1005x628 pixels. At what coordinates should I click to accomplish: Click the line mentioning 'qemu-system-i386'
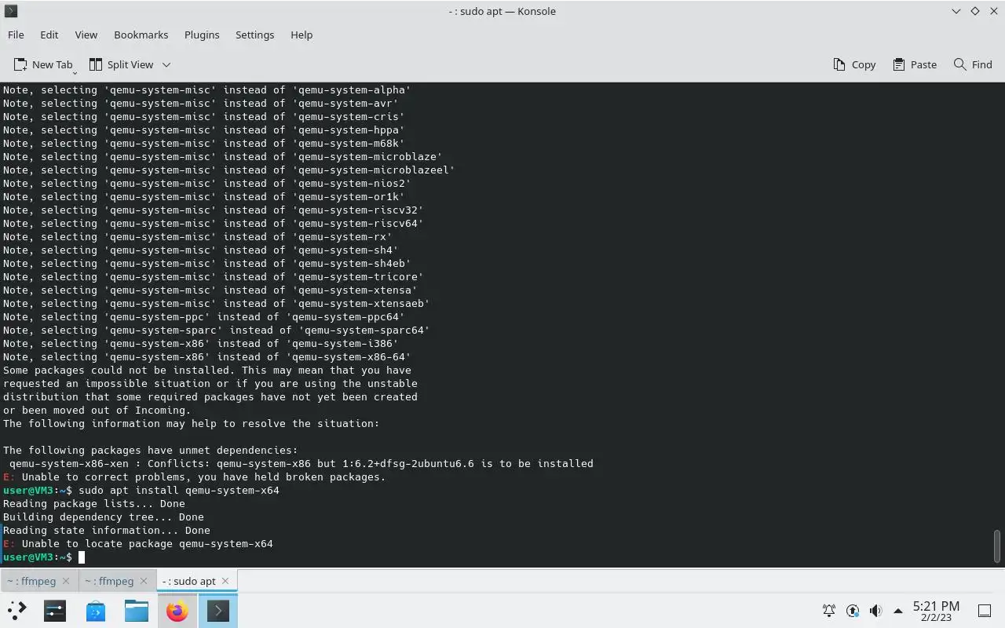click(201, 343)
